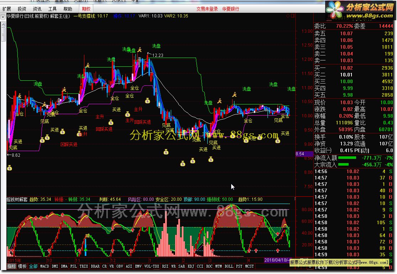Viewport: 397px width, 274px height.
Task: Select the SAR indicator tab
Action: (x=181, y=266)
